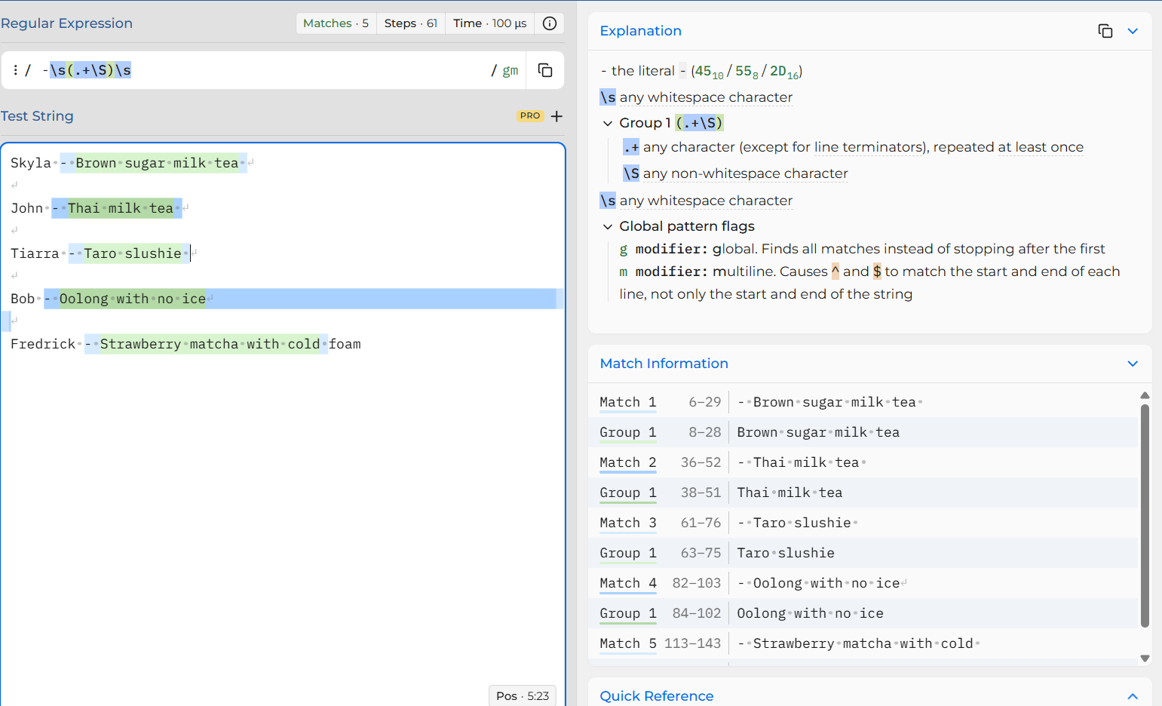Open delimiter options dots beside regex
This screenshot has width=1162, height=706.
pyautogui.click(x=15, y=70)
